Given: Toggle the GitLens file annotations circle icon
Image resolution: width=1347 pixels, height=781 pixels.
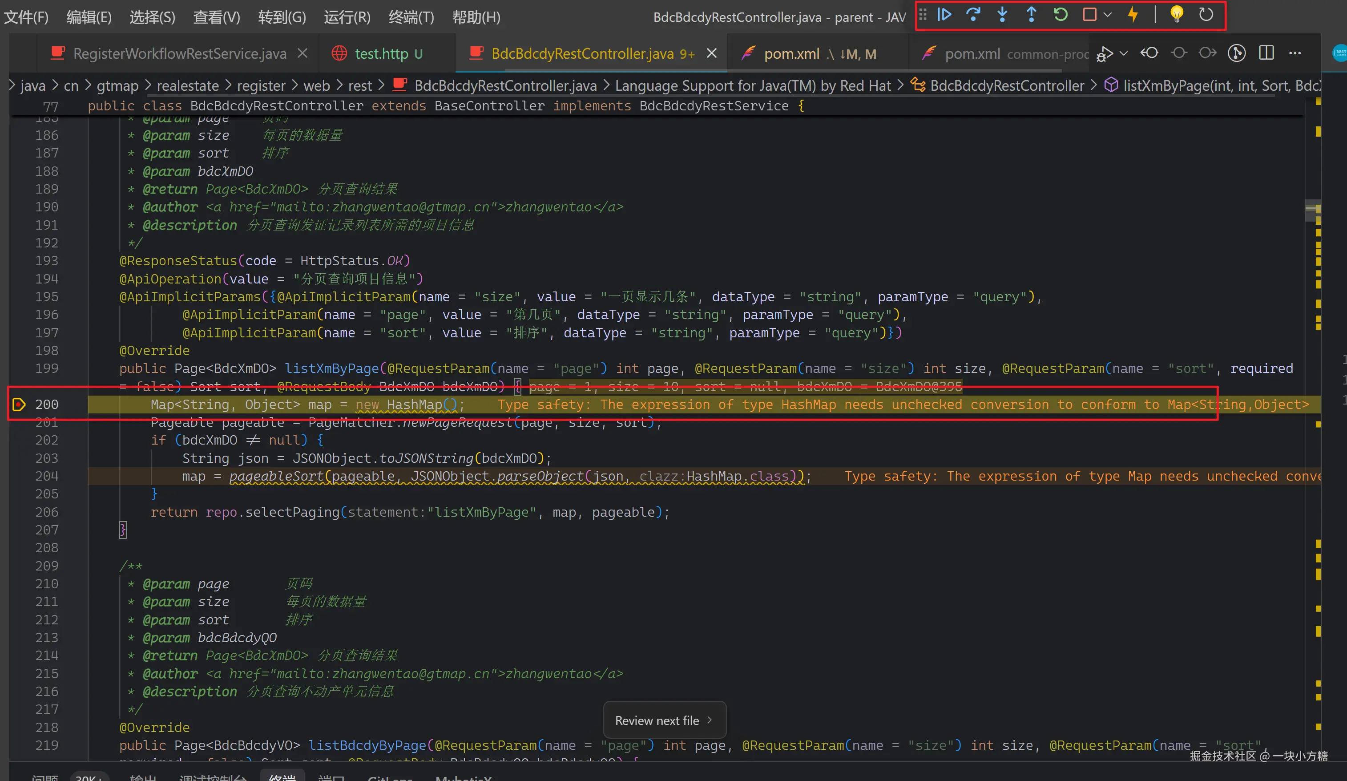Looking at the screenshot, I should click(1236, 53).
